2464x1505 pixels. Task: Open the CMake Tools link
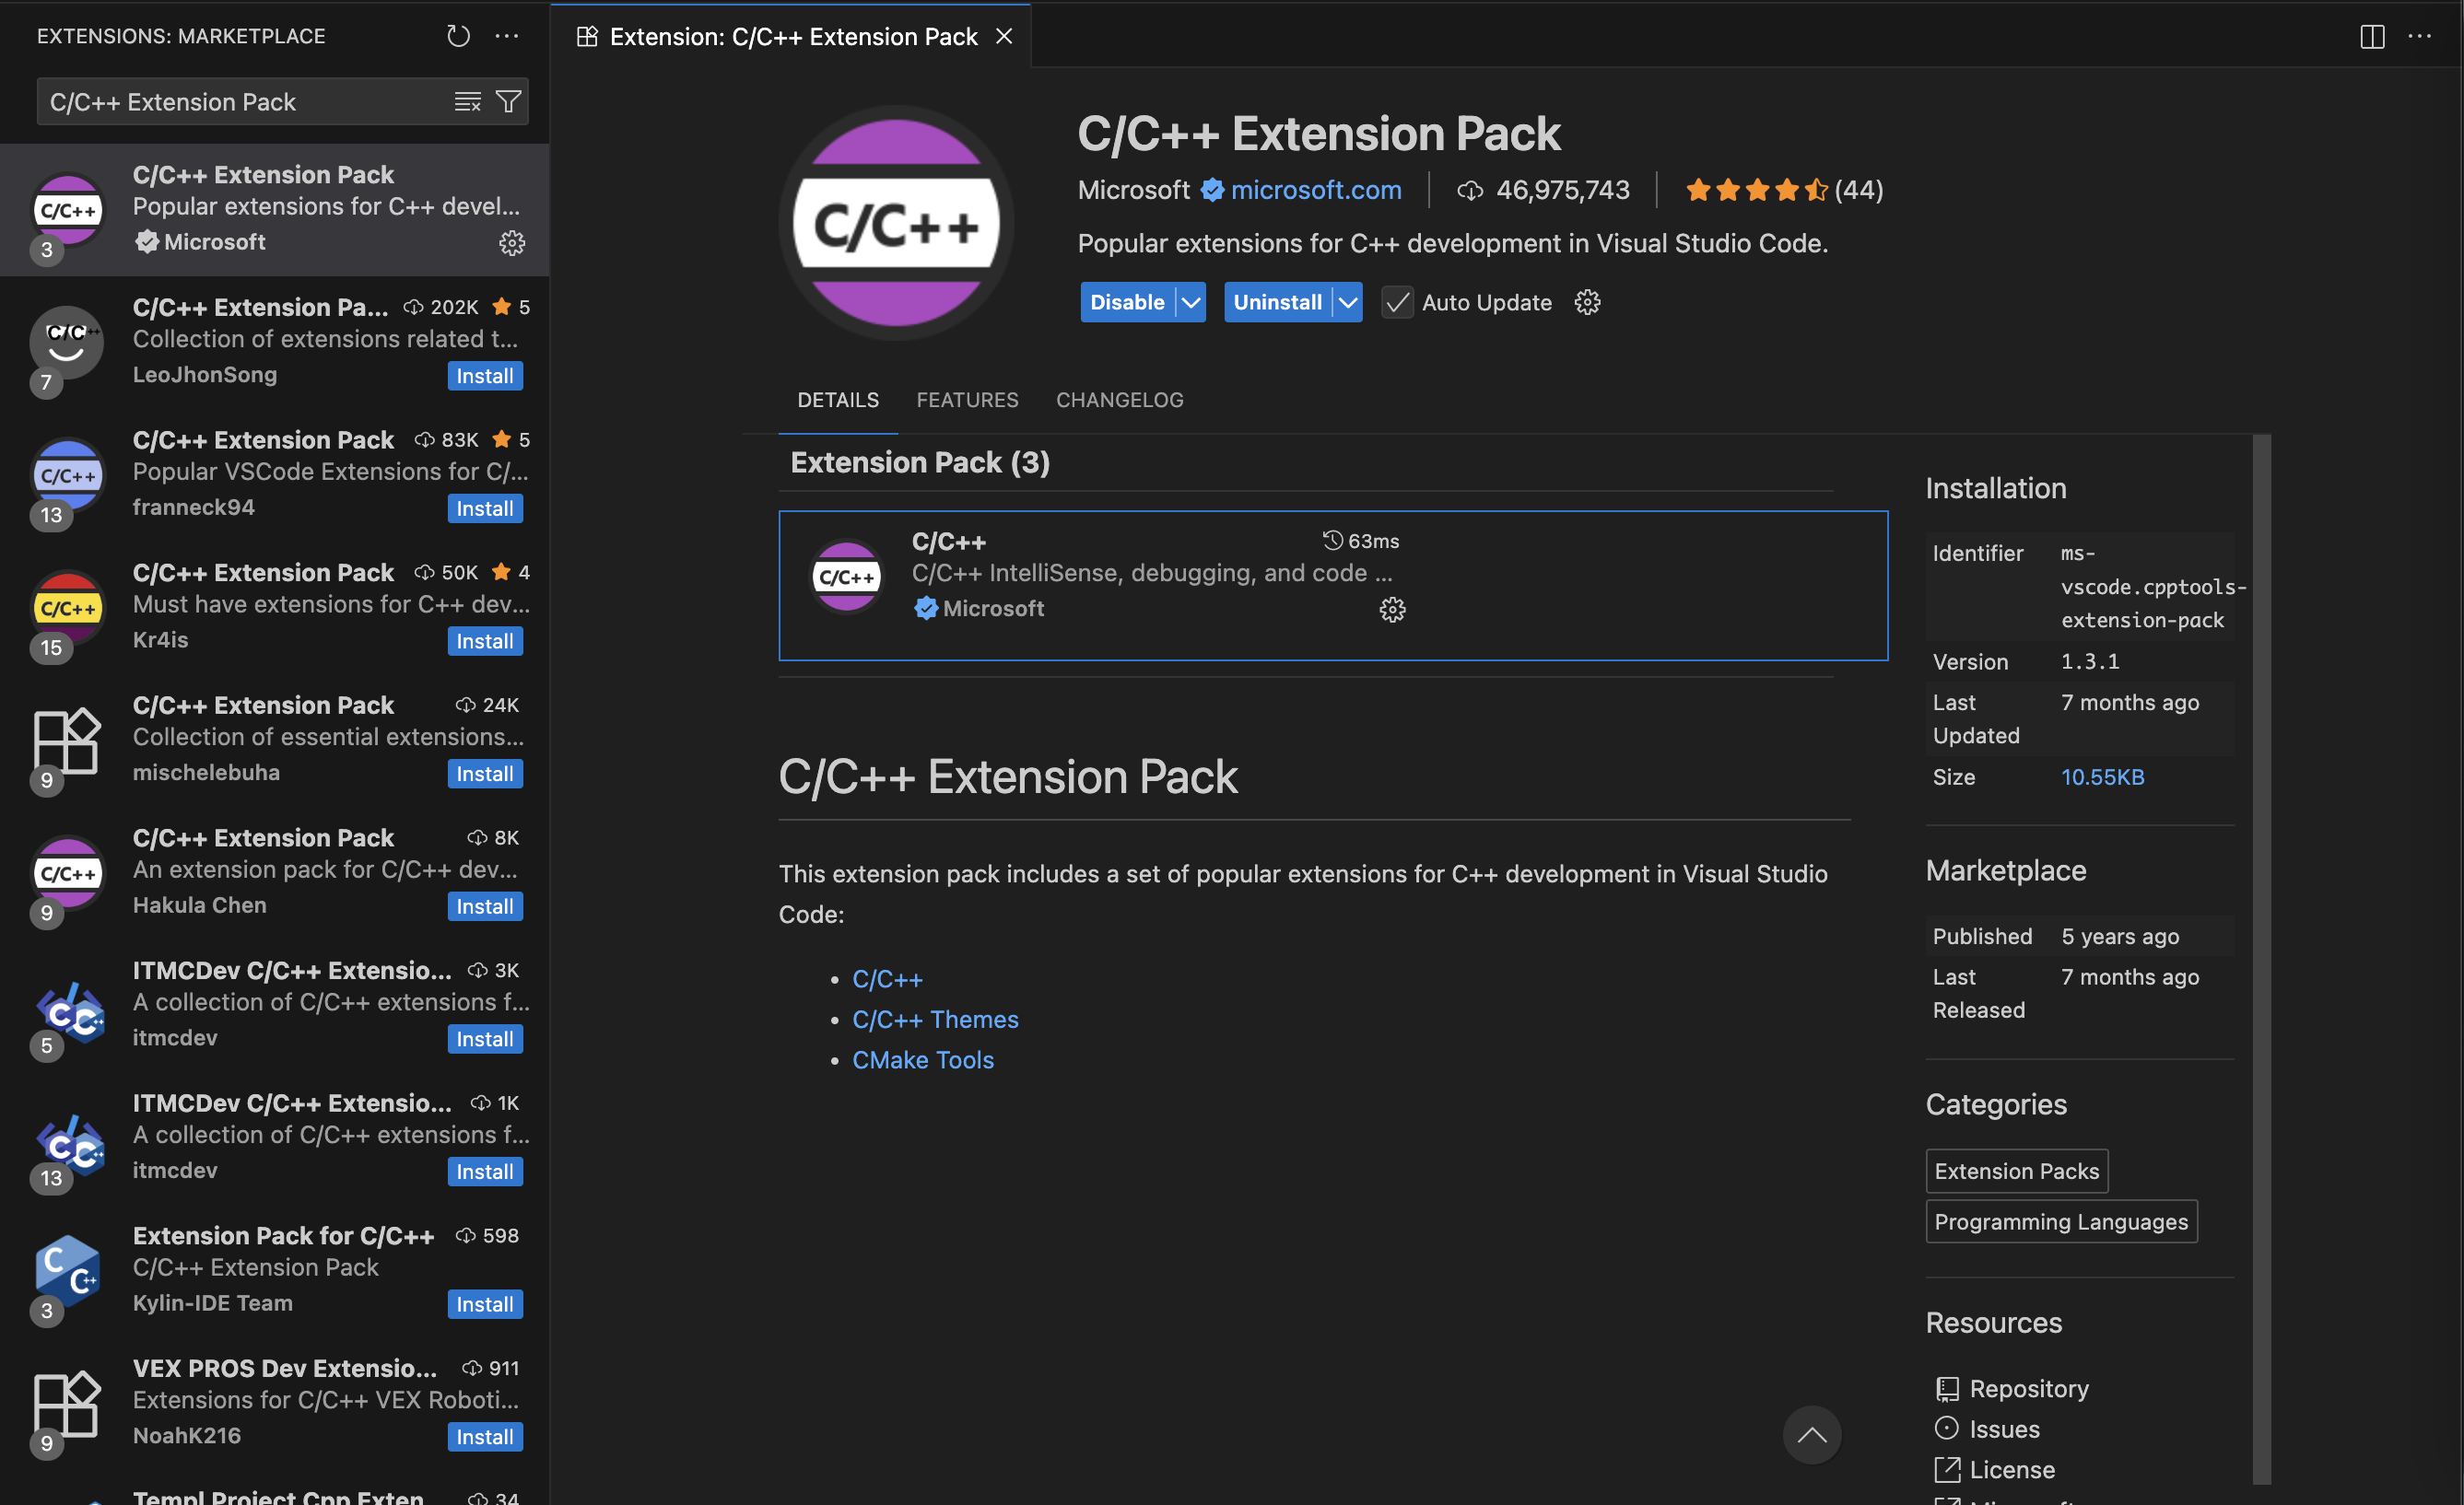pos(922,1059)
